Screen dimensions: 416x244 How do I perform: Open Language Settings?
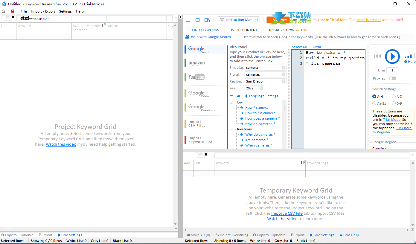tap(261, 96)
